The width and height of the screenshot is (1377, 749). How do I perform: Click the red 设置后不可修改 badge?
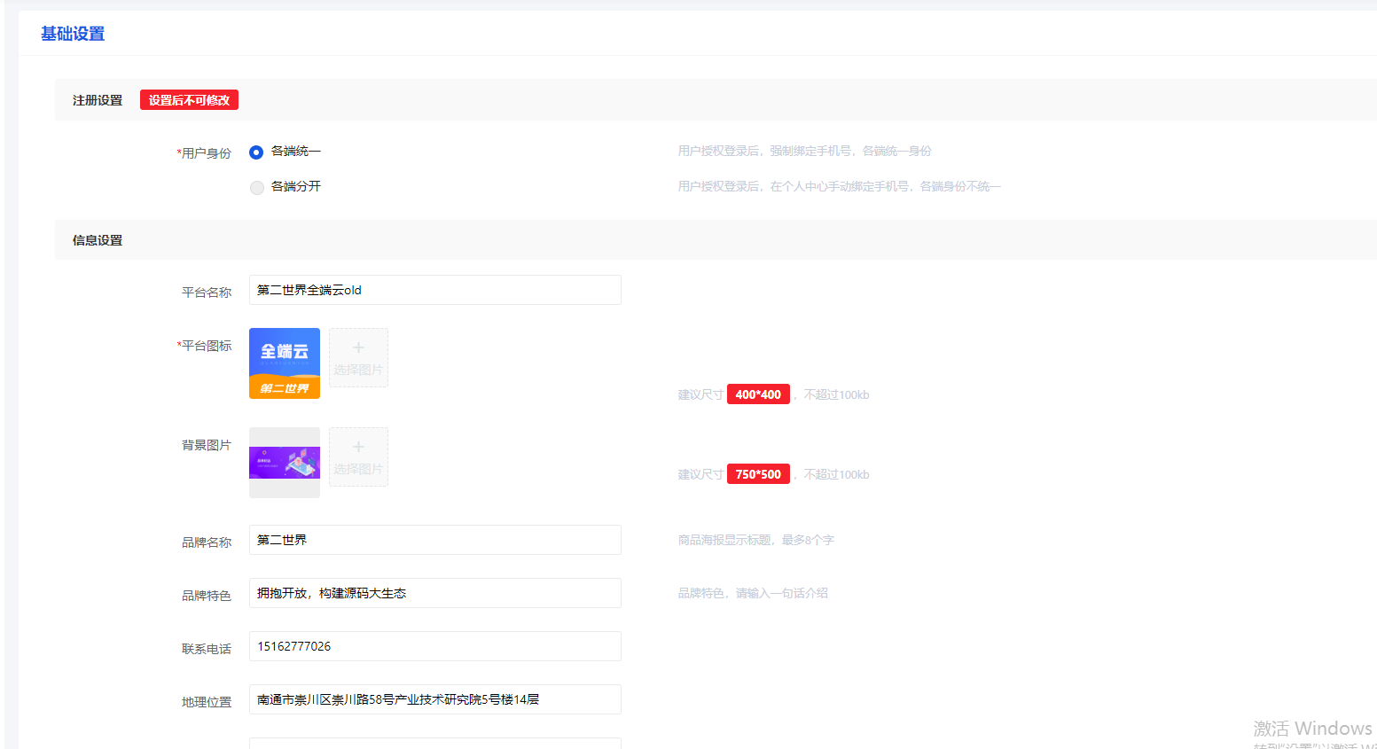189,100
